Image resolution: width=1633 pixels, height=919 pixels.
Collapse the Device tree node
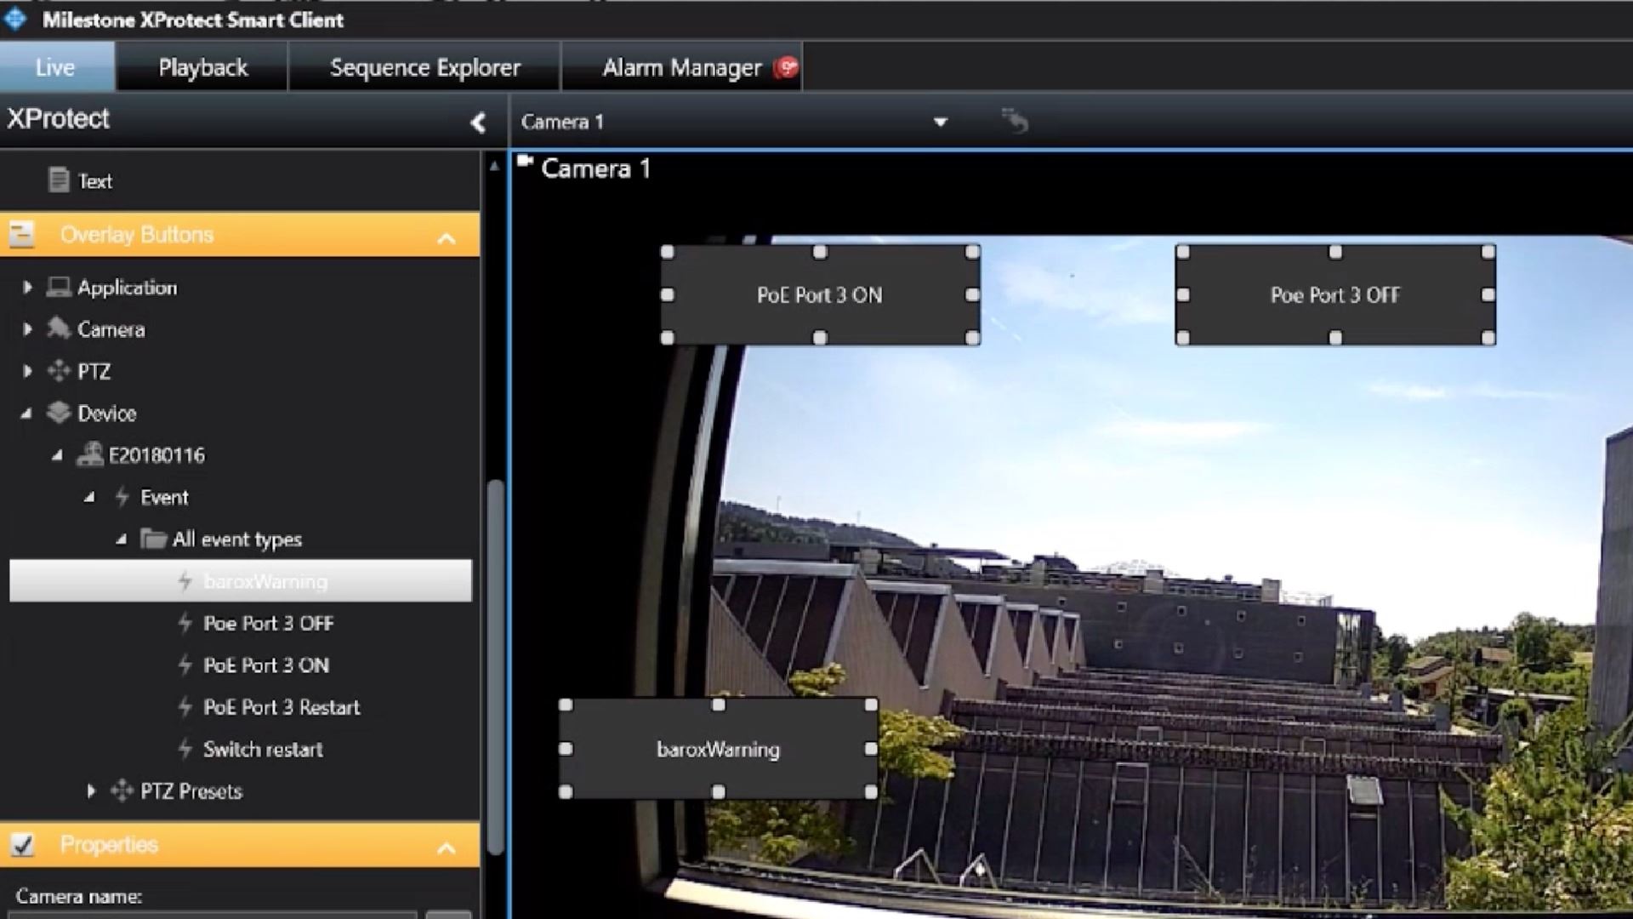(x=26, y=413)
